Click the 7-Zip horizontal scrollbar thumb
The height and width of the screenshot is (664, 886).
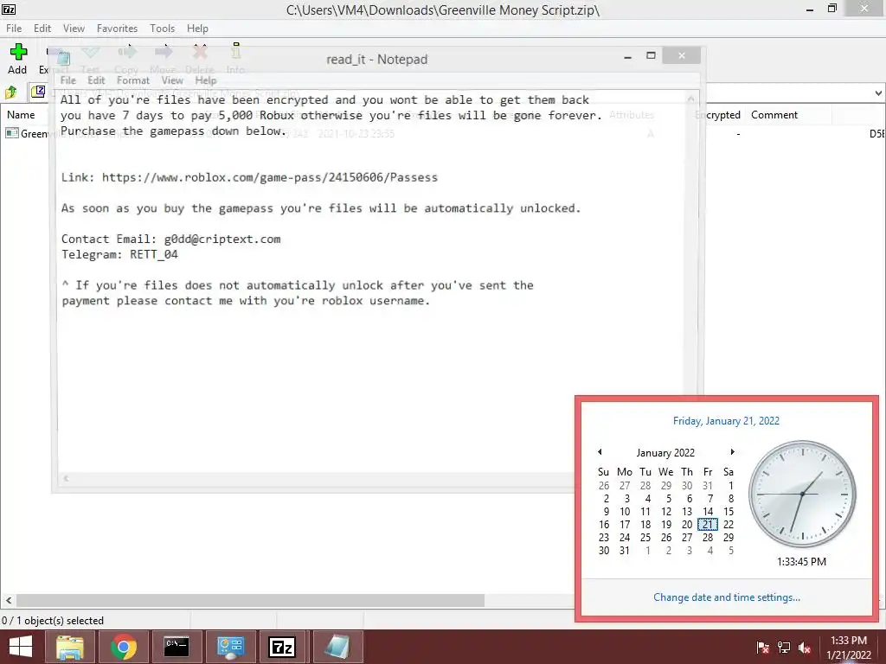point(250,600)
